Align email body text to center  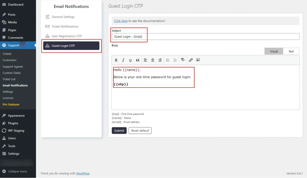click(x=153, y=60)
